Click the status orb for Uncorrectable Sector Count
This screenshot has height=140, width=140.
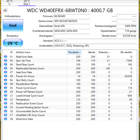(6, 111)
